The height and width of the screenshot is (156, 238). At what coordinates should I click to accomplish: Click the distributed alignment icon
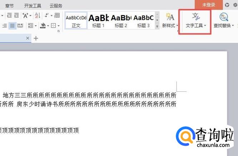(20, 26)
